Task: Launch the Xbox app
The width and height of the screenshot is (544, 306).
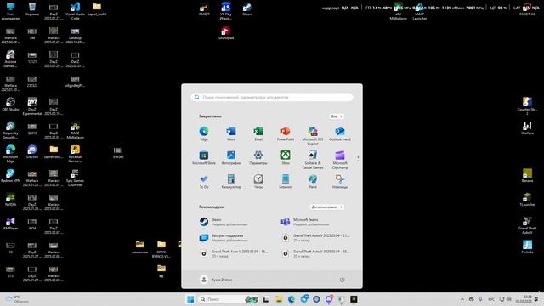Action: (x=286, y=157)
